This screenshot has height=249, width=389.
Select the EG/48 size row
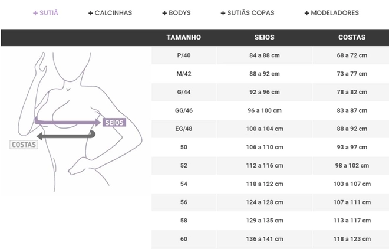[270, 129]
